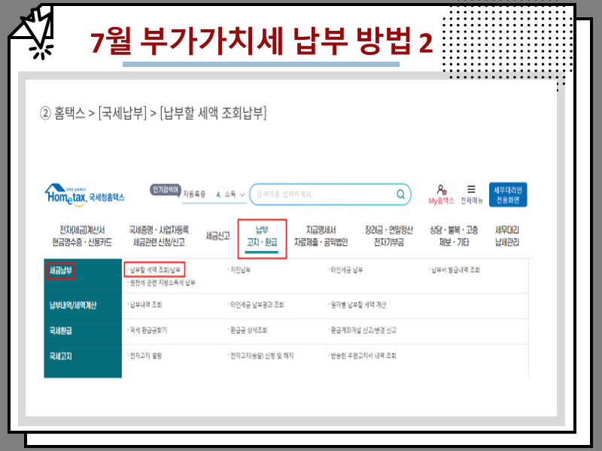This screenshot has height=451, width=602.
Task: Open the 국세증명·사업자등록 세금관련 신청/신고 menu
Action: click(x=159, y=236)
